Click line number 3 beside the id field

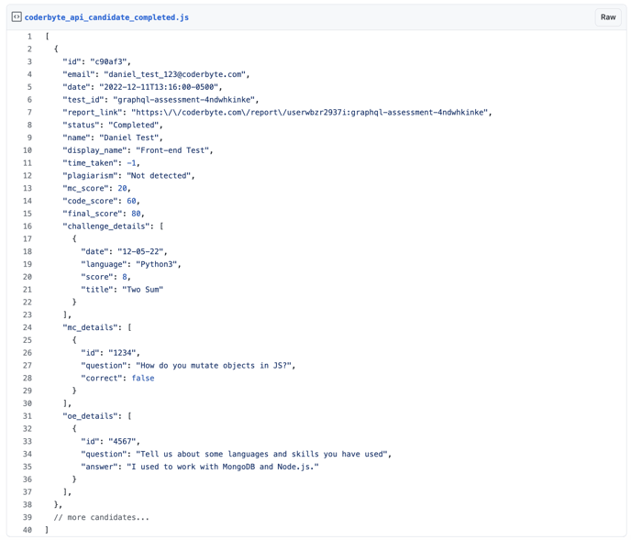click(x=29, y=61)
